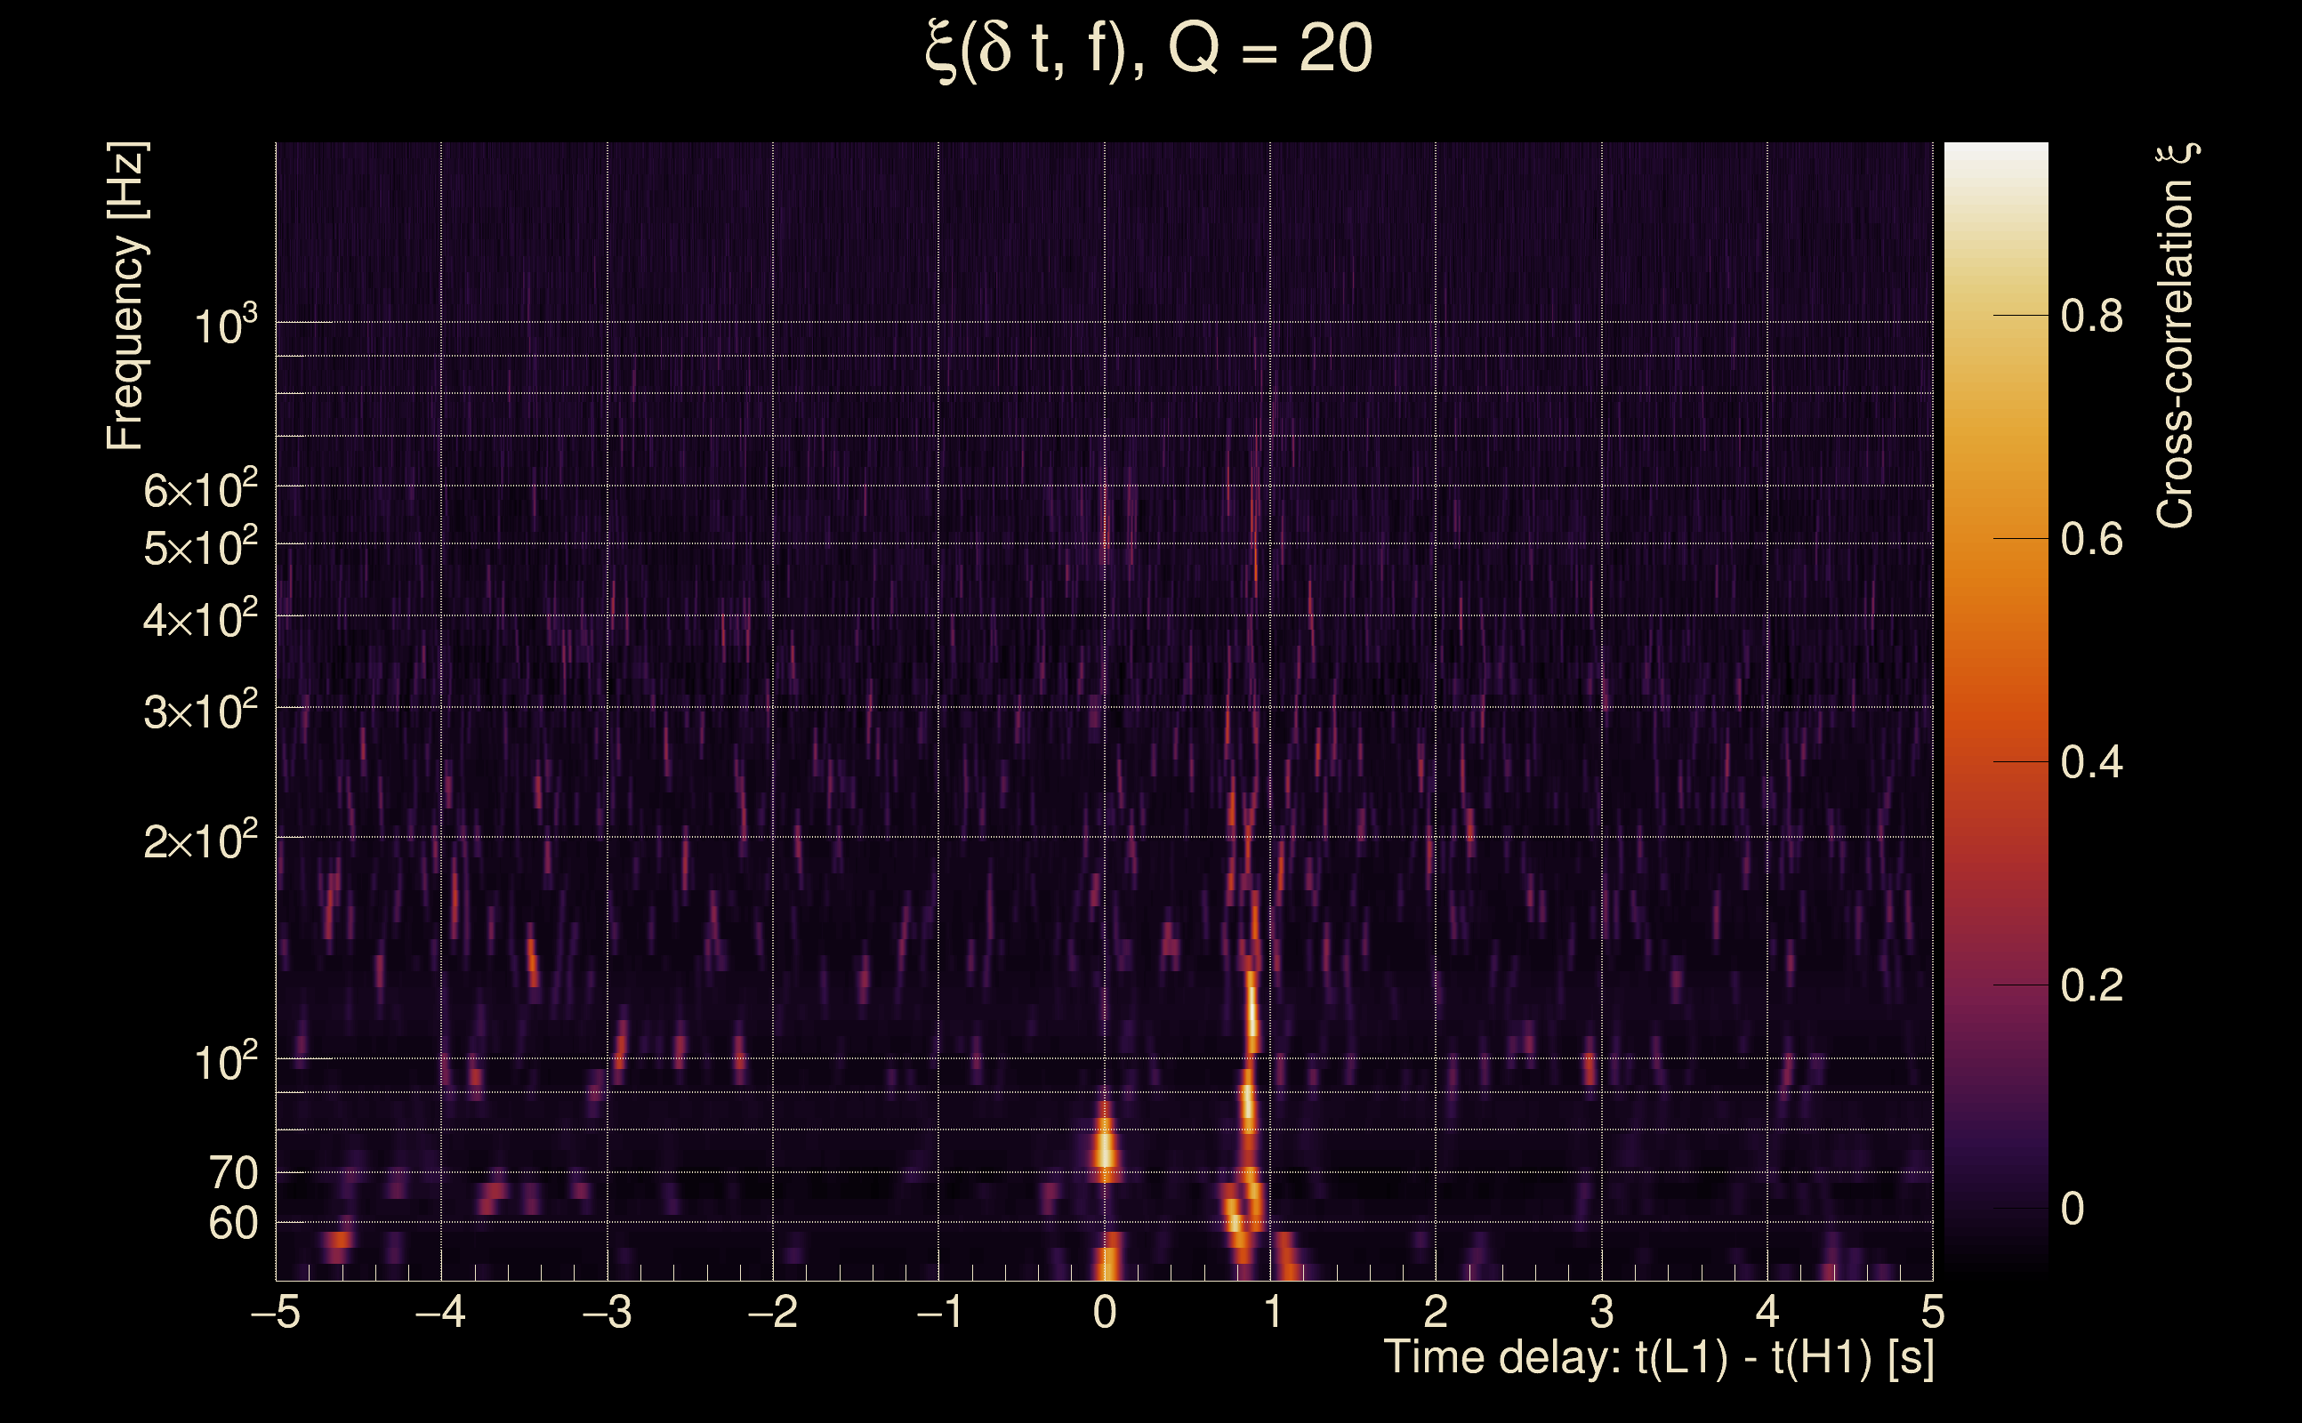This screenshot has width=2302, height=1423.
Task: Click the 0.2 colorbar tick label
Action: [2091, 985]
